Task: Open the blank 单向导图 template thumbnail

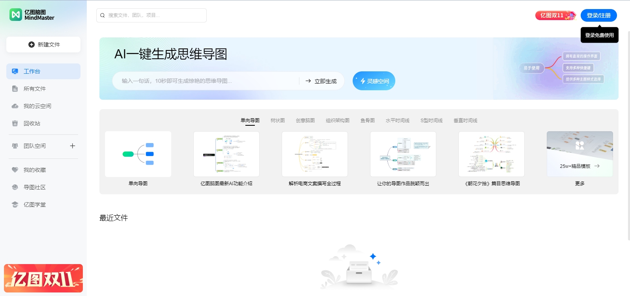Action: click(138, 154)
